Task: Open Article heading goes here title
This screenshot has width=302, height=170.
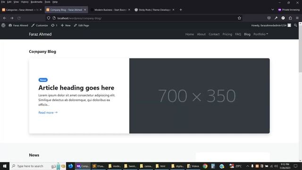Action: click(x=76, y=88)
